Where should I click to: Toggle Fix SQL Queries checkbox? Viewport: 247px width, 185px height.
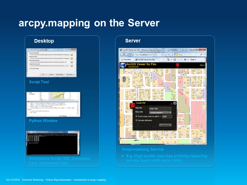(30, 69)
